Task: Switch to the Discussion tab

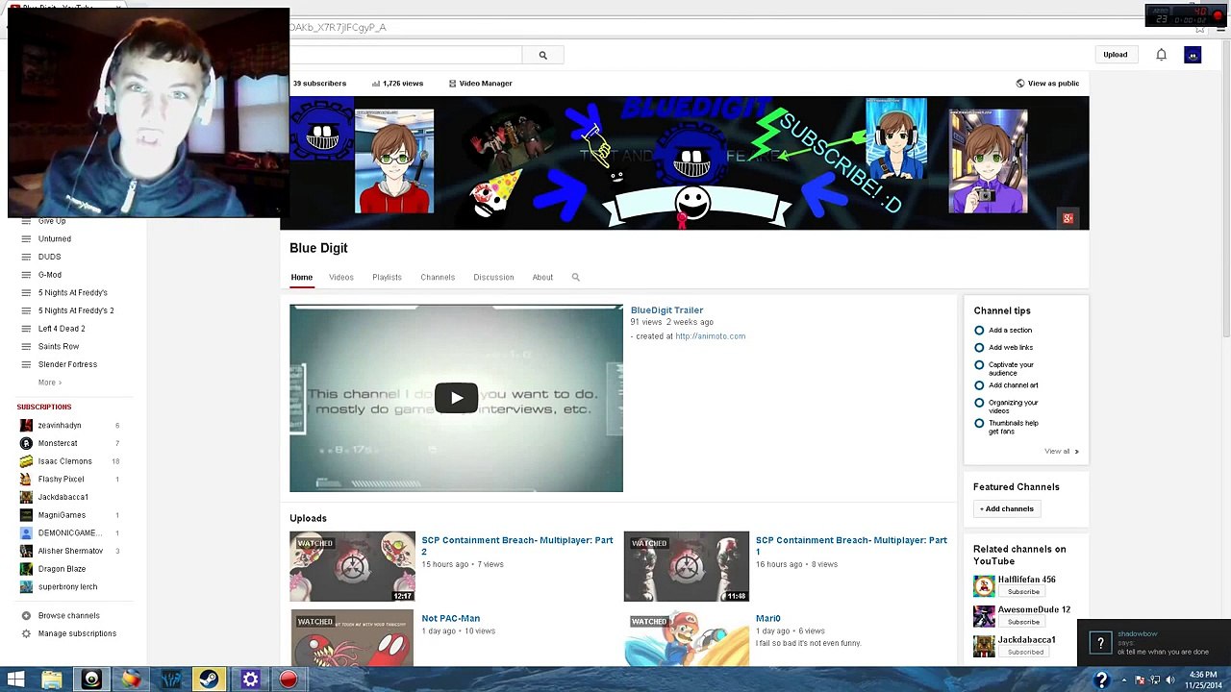Action: click(x=493, y=277)
